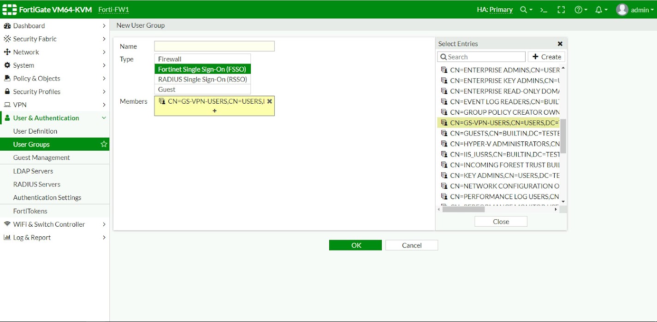Click the System gear icon
The height and width of the screenshot is (322, 657).
[x=7, y=65]
